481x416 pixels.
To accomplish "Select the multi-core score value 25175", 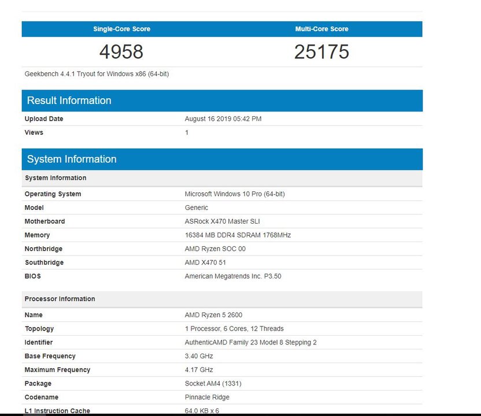I will [321, 51].
